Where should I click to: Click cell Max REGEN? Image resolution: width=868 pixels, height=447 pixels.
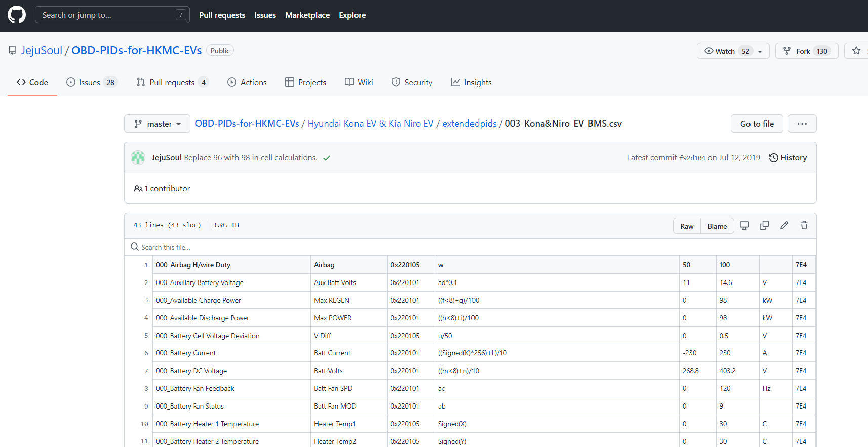click(349, 300)
